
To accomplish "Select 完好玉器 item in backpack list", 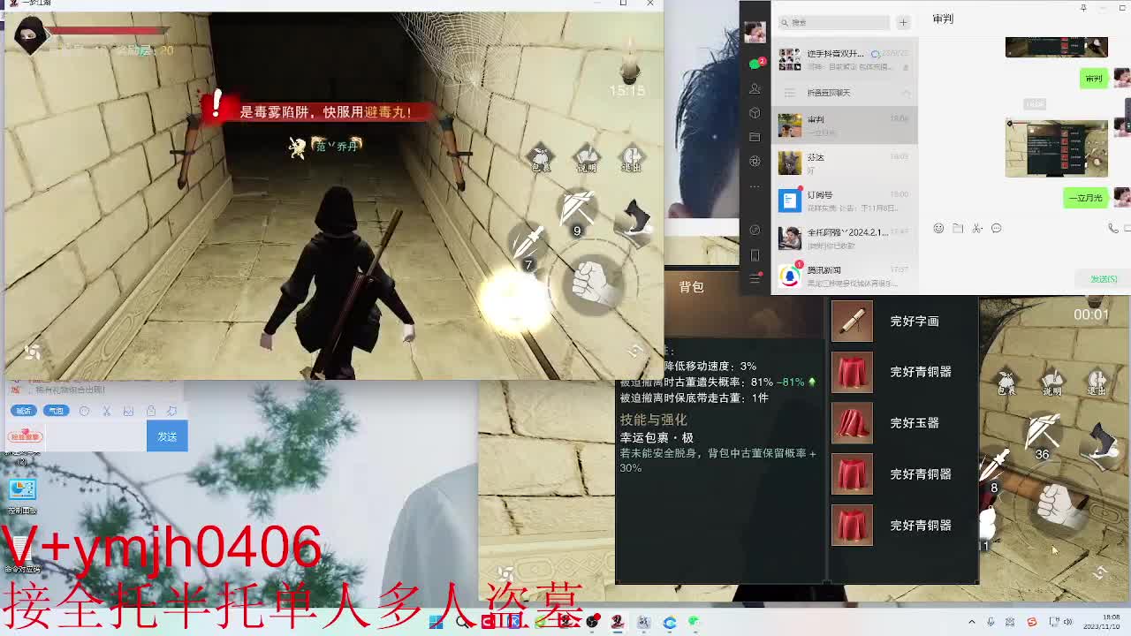I will tap(904, 423).
